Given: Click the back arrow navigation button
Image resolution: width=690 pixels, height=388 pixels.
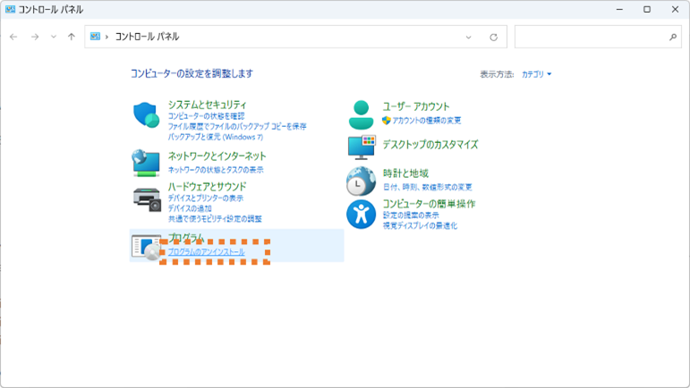Looking at the screenshot, I should pyautogui.click(x=13, y=37).
